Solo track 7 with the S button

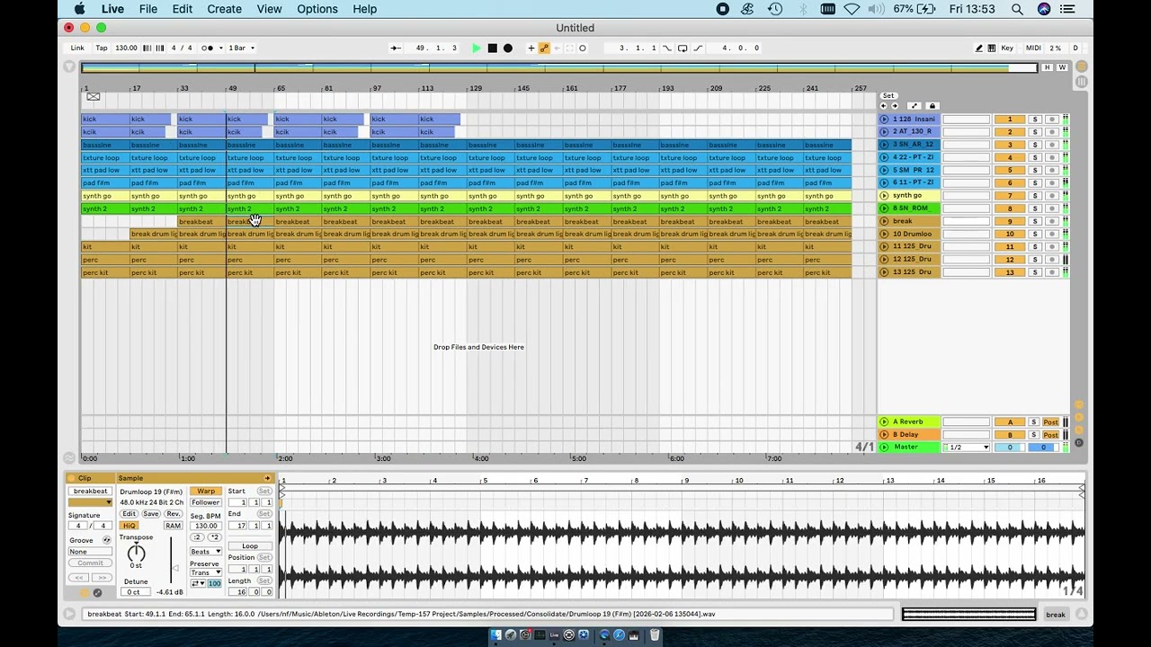tap(1035, 195)
